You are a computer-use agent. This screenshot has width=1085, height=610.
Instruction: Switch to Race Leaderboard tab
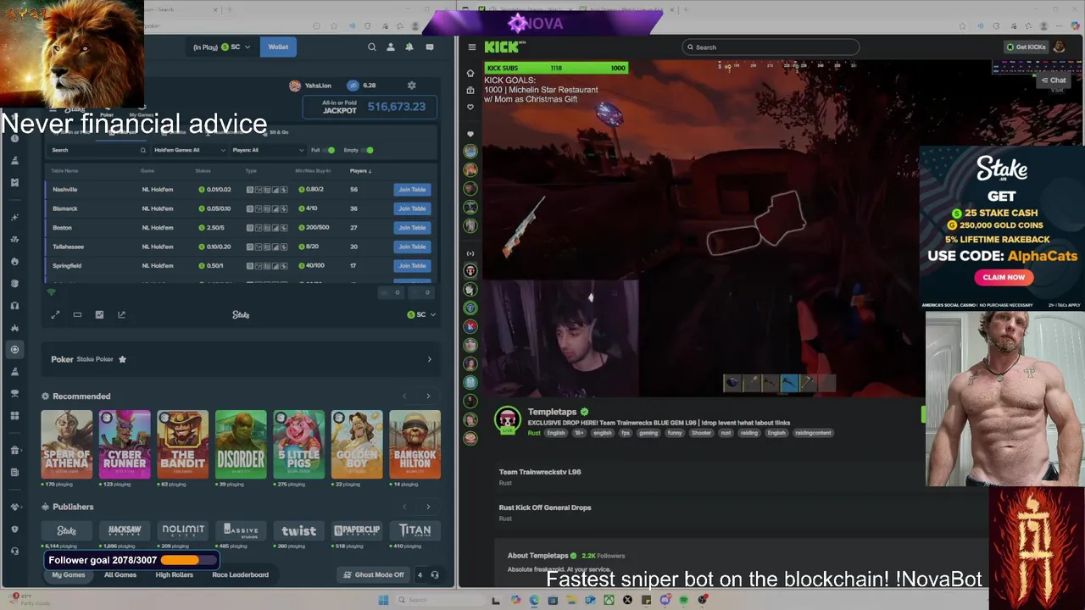(x=241, y=575)
